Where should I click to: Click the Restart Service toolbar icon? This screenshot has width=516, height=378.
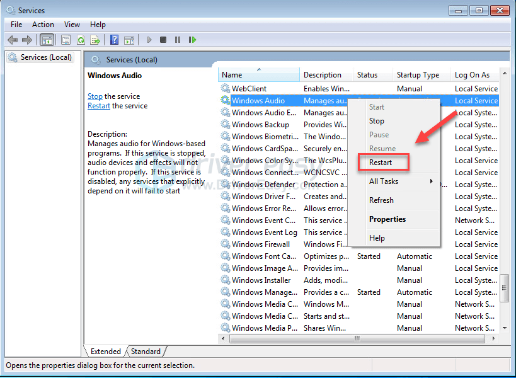tap(192, 40)
